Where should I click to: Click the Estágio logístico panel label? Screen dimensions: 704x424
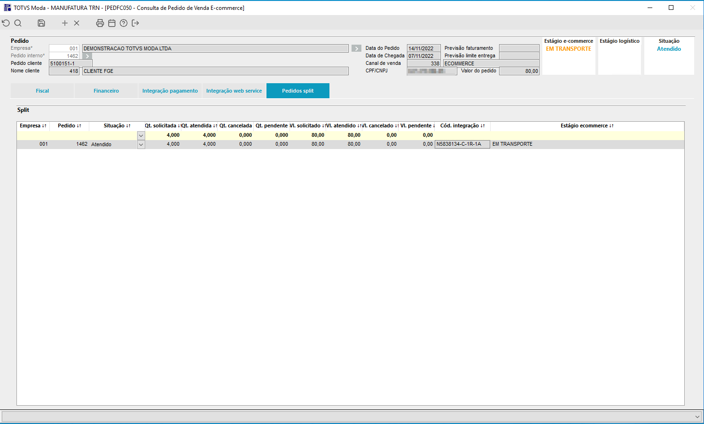pos(619,41)
